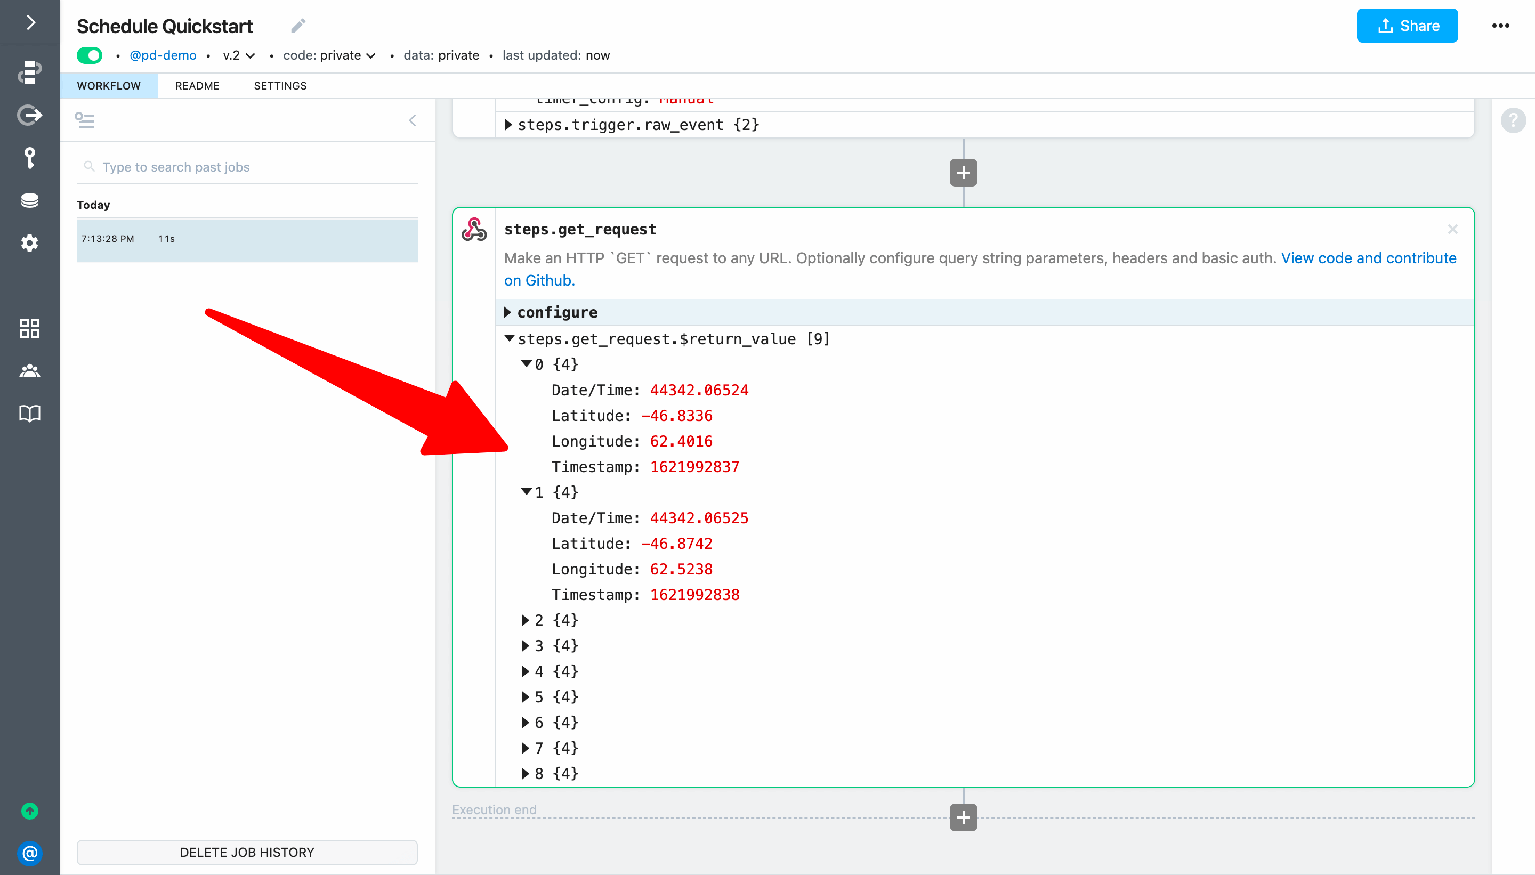Screen dimensions: 1535x875
Task: Open the v.2 version dropdown
Action: click(x=239, y=55)
